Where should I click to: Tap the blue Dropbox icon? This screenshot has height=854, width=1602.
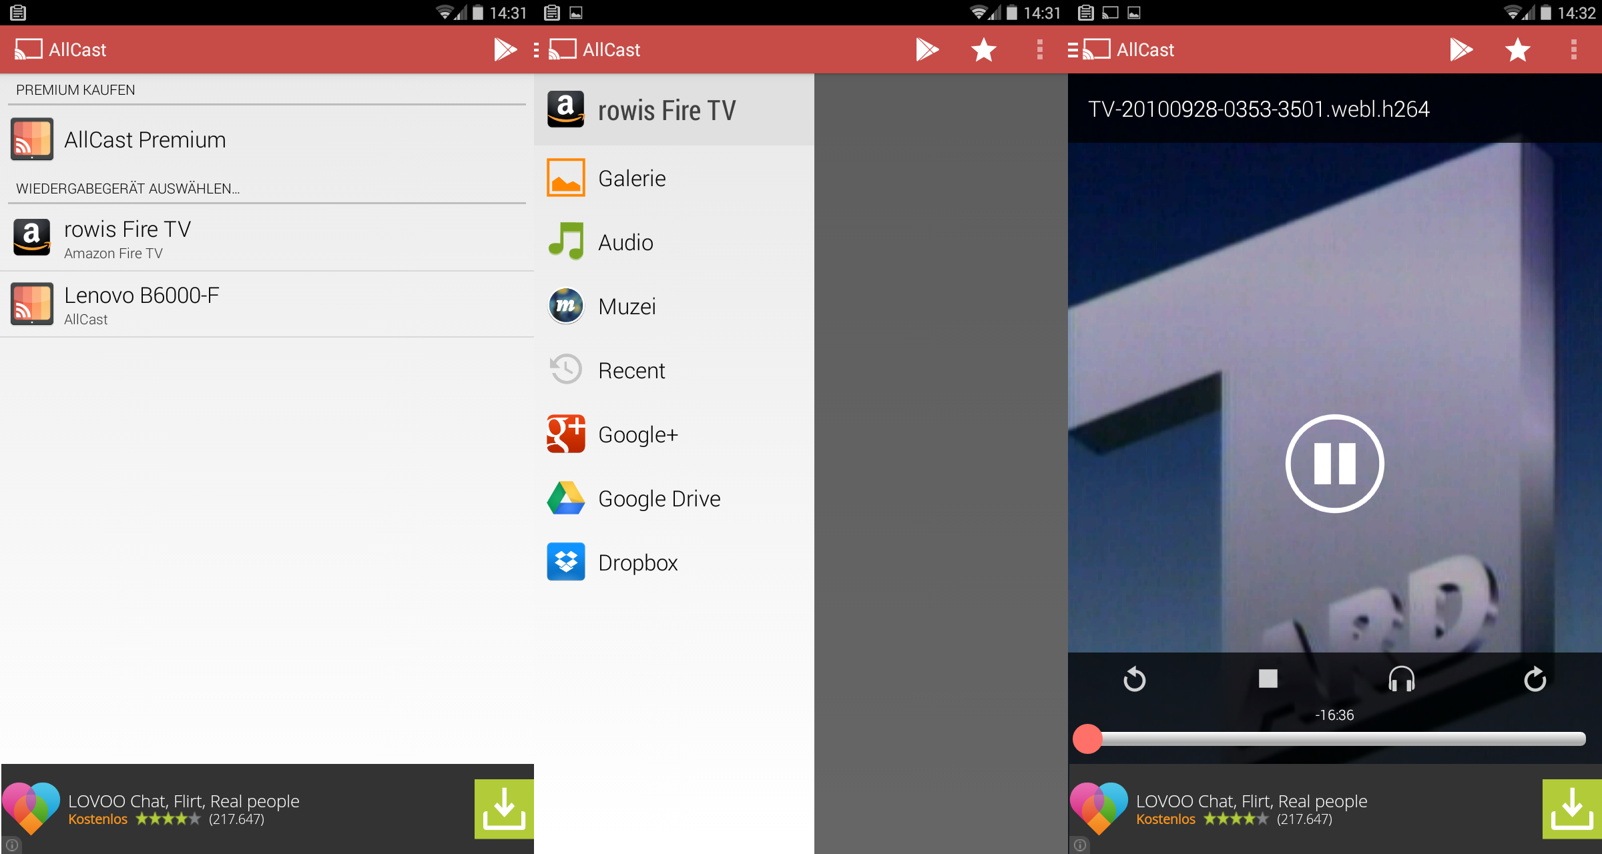(566, 562)
